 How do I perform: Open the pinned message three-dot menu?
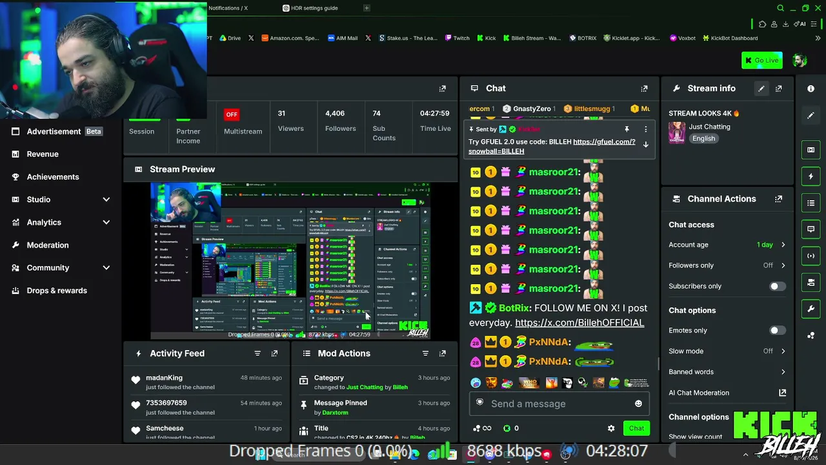(645, 129)
